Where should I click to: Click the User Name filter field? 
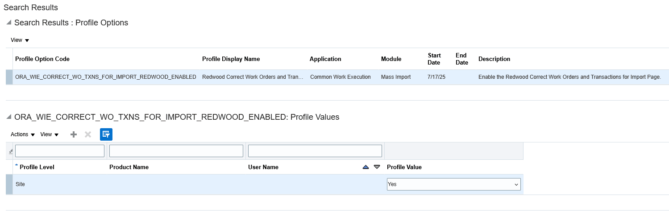coord(315,151)
